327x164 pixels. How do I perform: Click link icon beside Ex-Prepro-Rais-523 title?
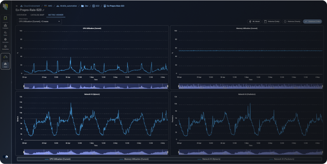click(43, 10)
